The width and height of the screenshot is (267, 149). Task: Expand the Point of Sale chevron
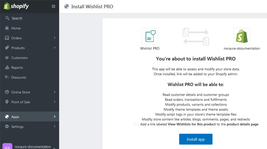[55, 102]
